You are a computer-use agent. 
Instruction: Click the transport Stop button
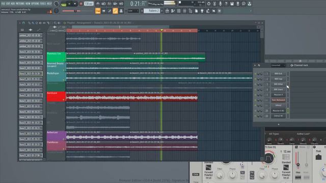point(75,4)
